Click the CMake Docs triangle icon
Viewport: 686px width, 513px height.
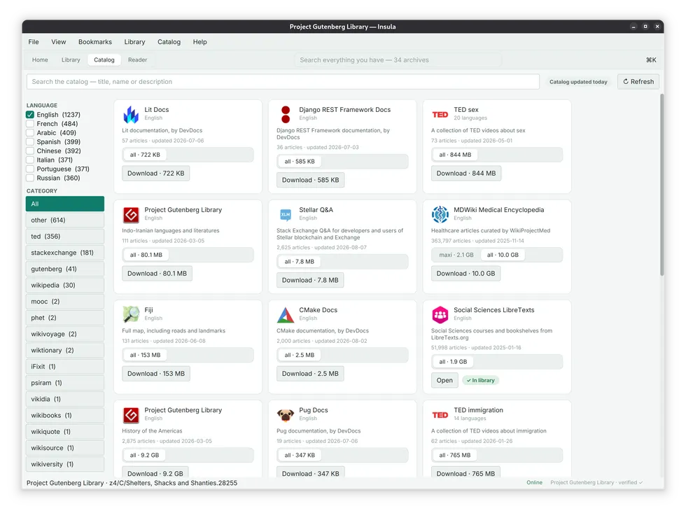286,314
